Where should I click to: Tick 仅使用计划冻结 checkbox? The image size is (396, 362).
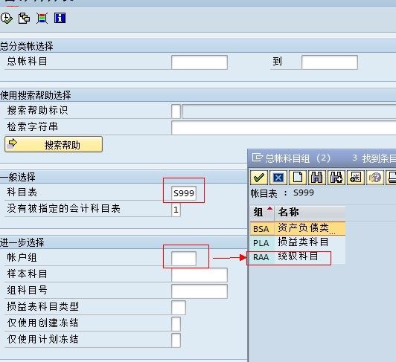coord(176,340)
